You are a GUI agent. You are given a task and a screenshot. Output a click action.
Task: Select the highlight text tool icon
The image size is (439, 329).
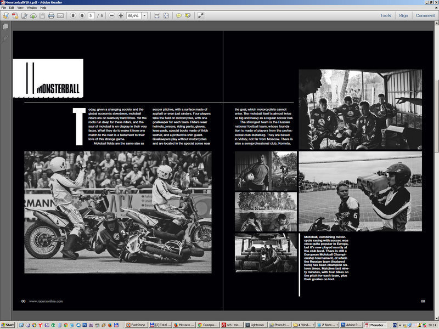(188, 17)
